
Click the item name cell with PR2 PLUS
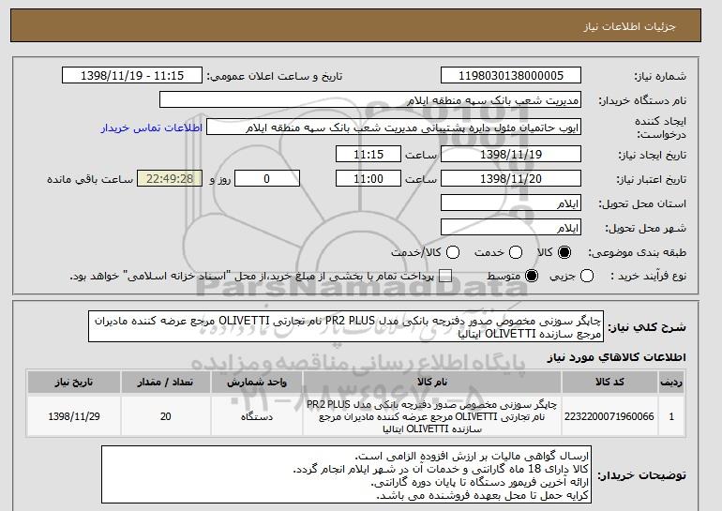[x=432, y=416]
